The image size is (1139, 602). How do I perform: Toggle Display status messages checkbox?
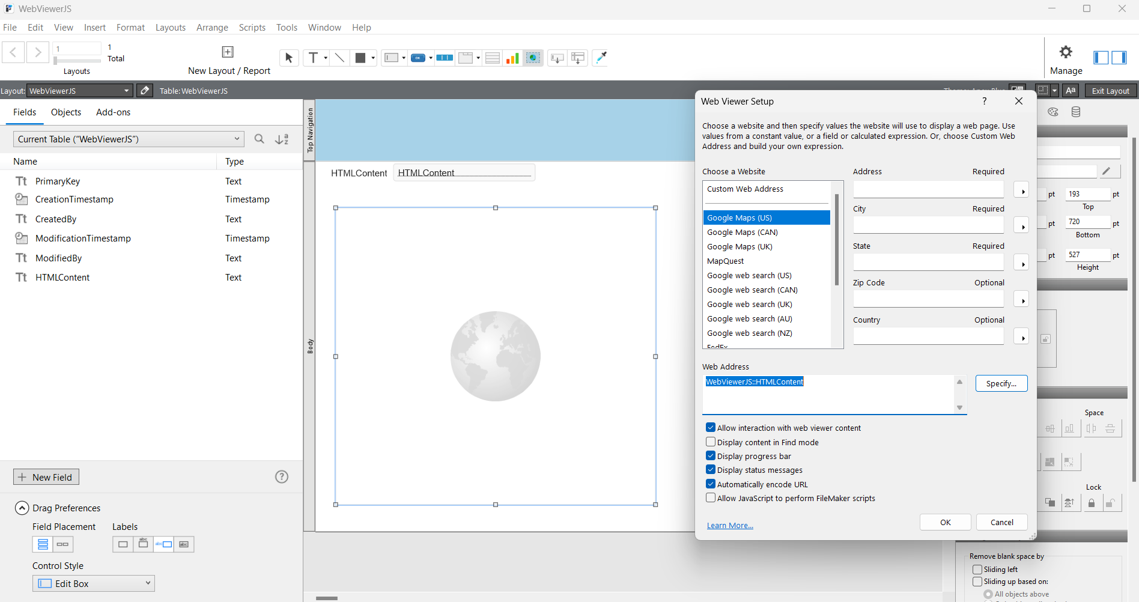(x=711, y=470)
